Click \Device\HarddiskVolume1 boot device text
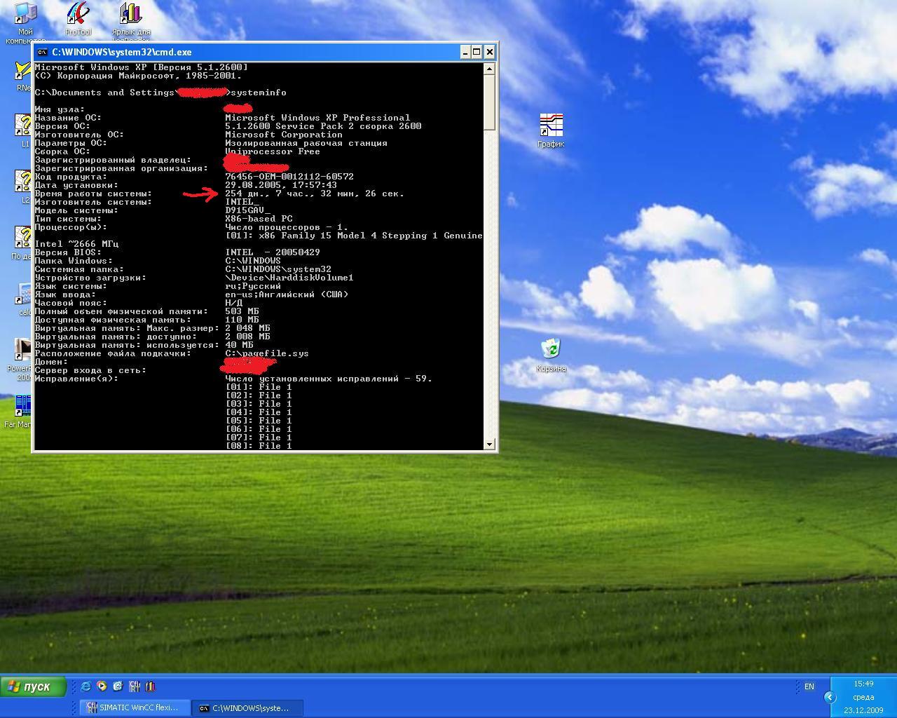This screenshot has width=897, height=718. (x=289, y=278)
